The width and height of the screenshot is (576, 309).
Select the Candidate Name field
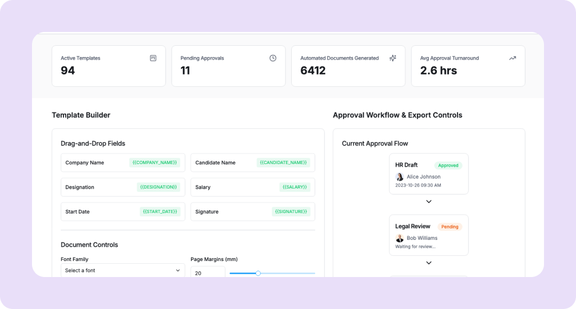pyautogui.click(x=252, y=163)
